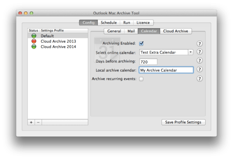The height and width of the screenshot is (159, 233).
Task: Click the Local archive calendar text field
Action: [166, 70]
